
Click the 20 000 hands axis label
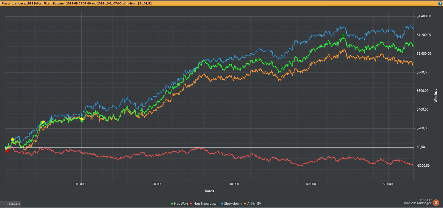point(157,184)
